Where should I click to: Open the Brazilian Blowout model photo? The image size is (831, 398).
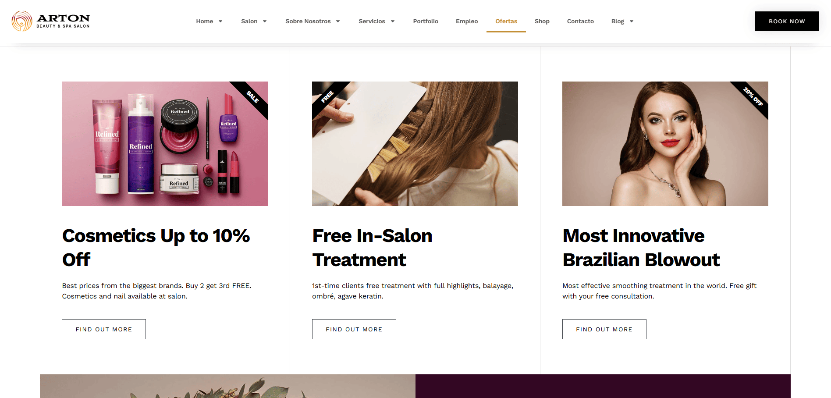[665, 144]
